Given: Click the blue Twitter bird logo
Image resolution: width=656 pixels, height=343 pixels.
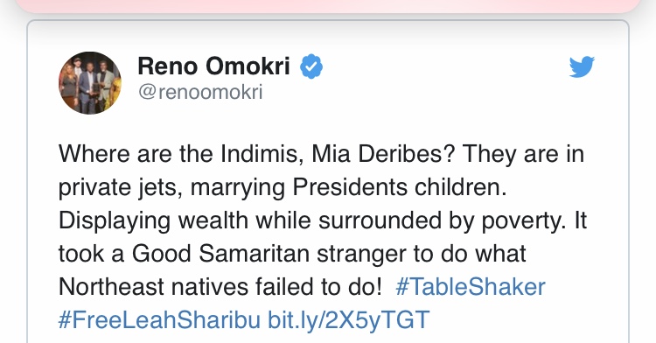Looking at the screenshot, I should [582, 66].
